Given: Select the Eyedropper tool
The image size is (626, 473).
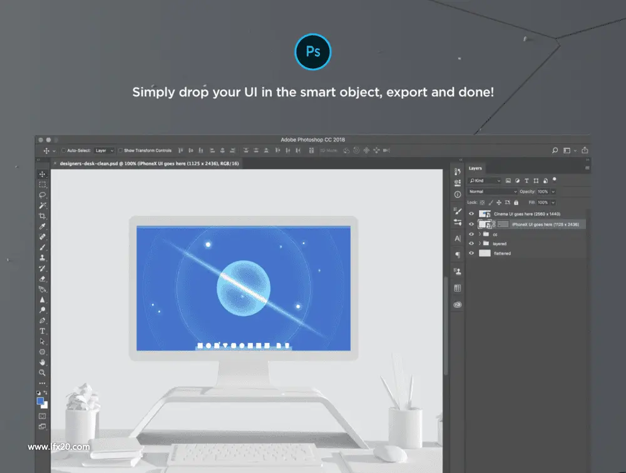Looking at the screenshot, I should (x=42, y=226).
